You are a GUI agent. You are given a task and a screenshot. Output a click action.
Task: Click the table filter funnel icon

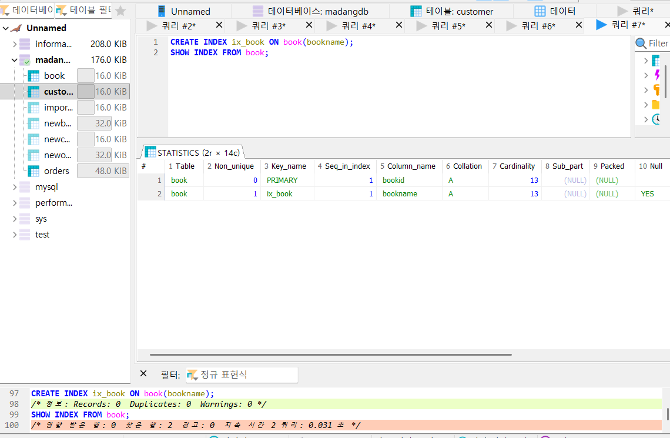[x=61, y=10]
